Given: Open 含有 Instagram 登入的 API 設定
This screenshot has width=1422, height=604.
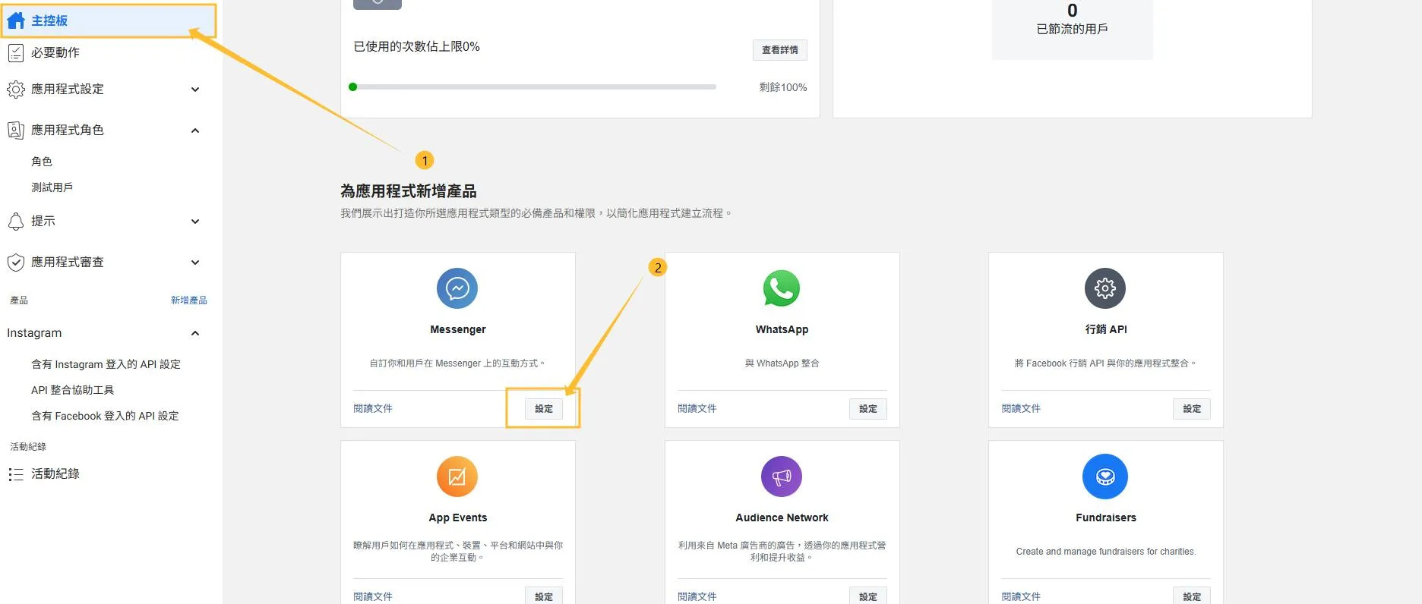Looking at the screenshot, I should tap(106, 364).
